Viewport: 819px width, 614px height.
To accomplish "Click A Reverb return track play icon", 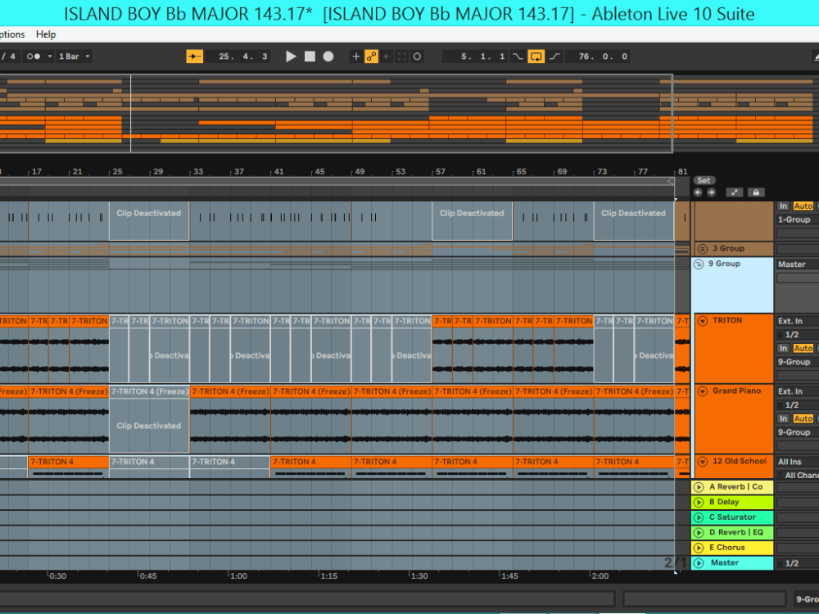I will click(699, 487).
